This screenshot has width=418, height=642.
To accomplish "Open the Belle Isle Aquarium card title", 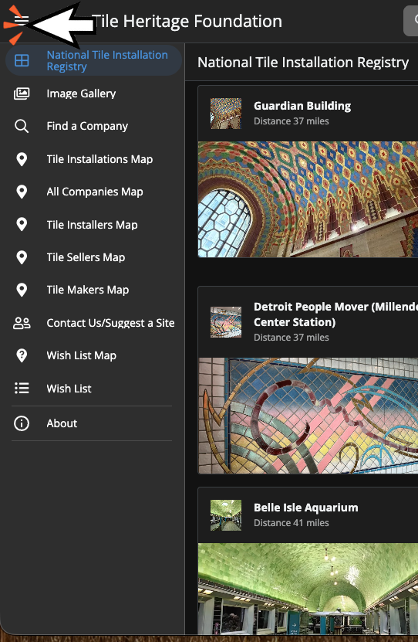I will (305, 508).
